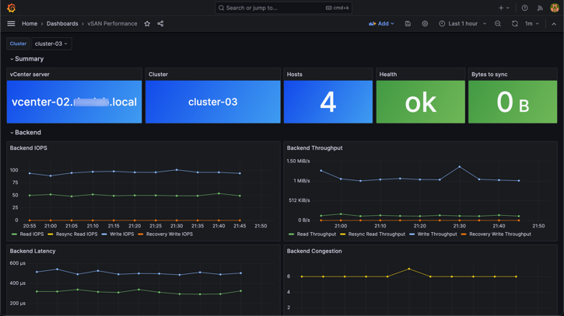Click the Cluster variable label
The width and height of the screenshot is (564, 316).
tap(18, 43)
